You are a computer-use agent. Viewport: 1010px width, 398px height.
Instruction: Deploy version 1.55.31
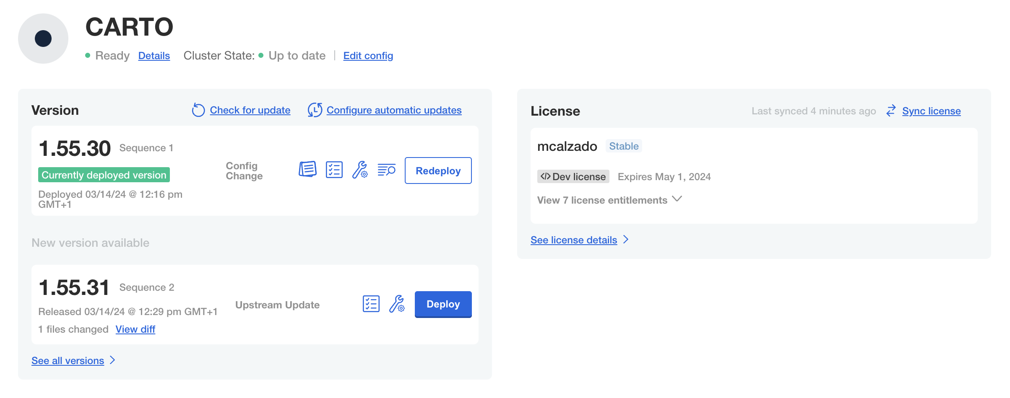tap(443, 304)
